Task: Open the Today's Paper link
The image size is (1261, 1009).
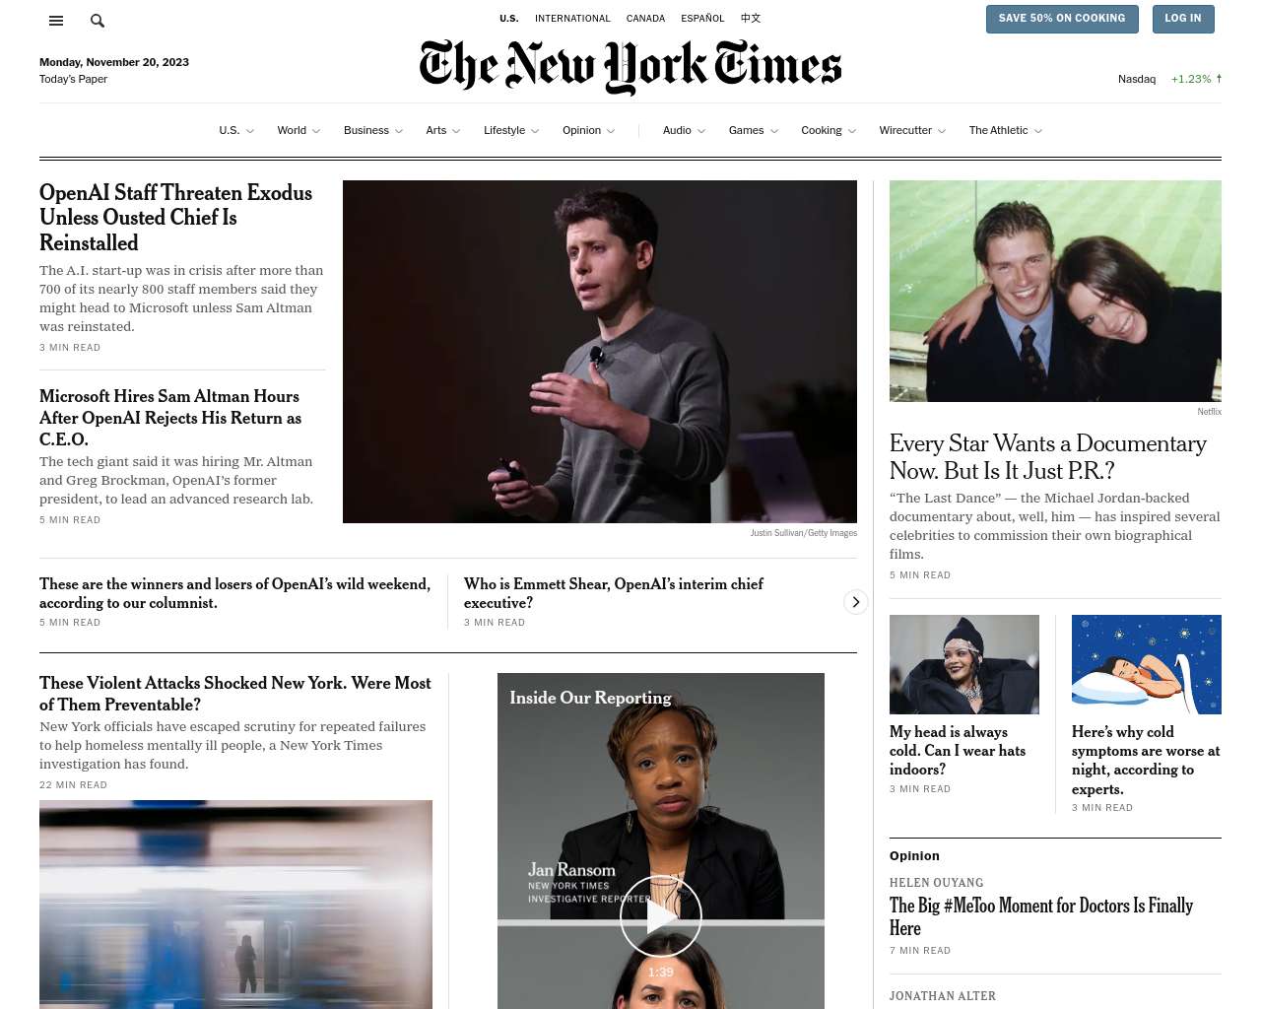Action: click(73, 79)
